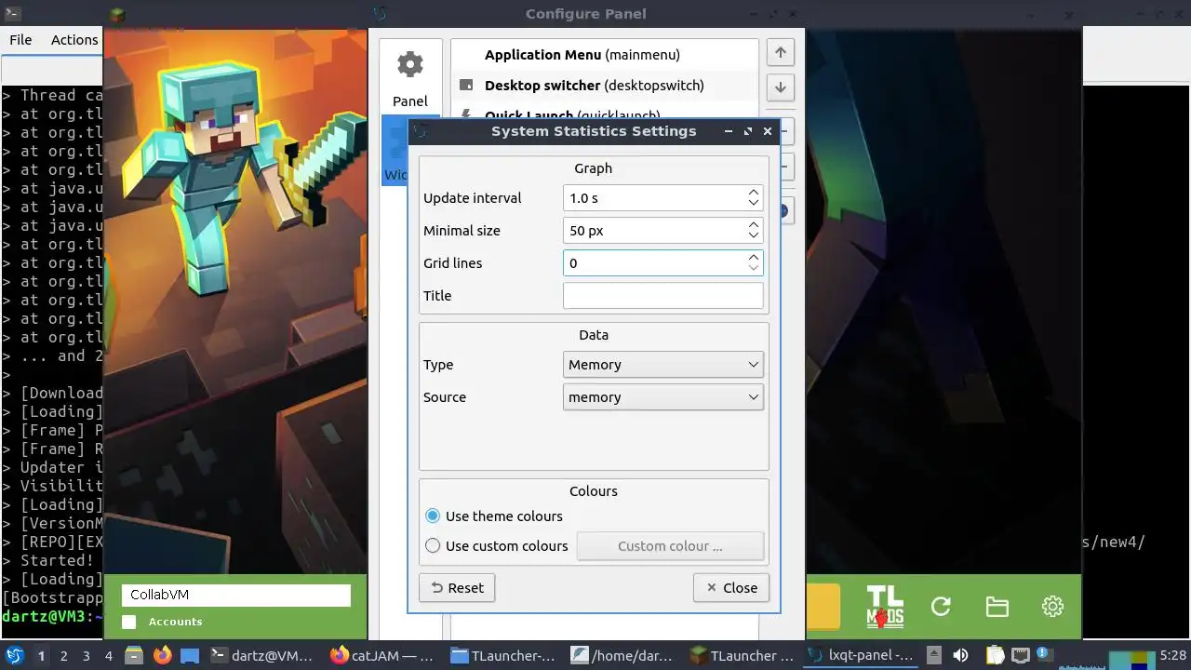1191x670 pixels.
Task: Open the Source dropdown showing memory
Action: click(663, 397)
